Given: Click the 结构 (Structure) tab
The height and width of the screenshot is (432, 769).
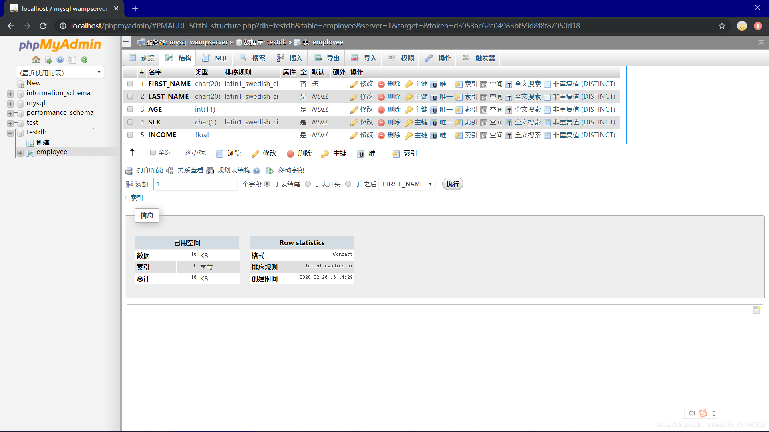Looking at the screenshot, I should (x=179, y=58).
